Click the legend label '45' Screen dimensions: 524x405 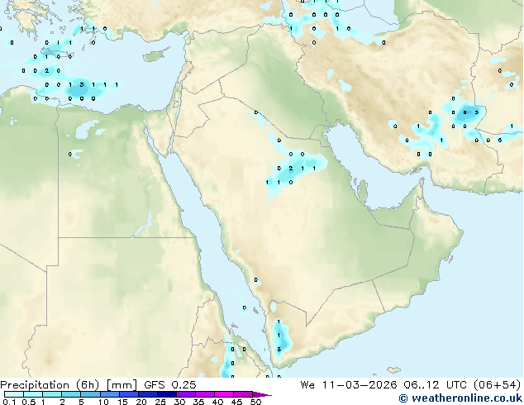[236, 402]
